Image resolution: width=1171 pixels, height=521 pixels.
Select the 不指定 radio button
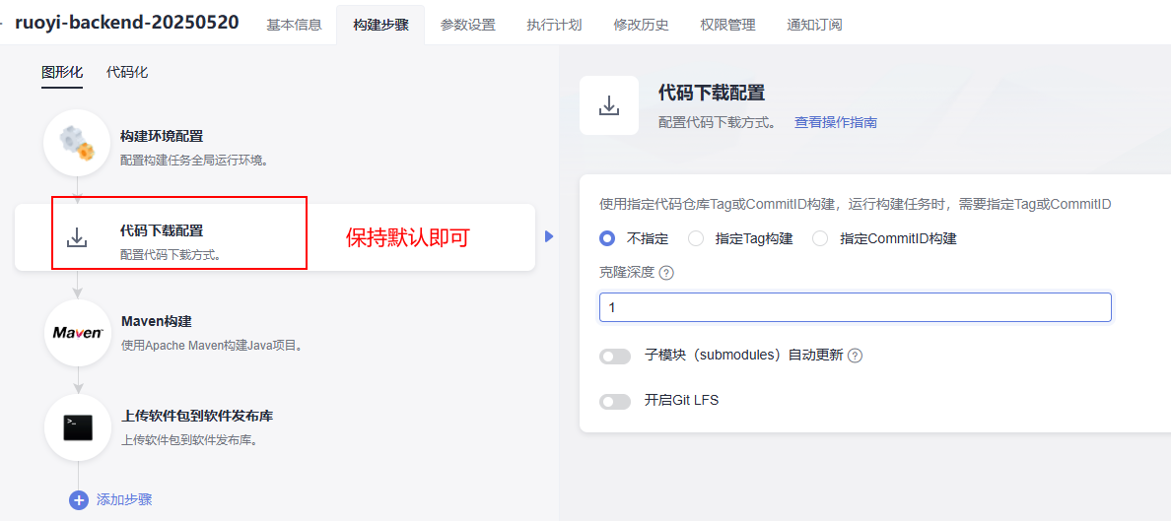click(608, 239)
